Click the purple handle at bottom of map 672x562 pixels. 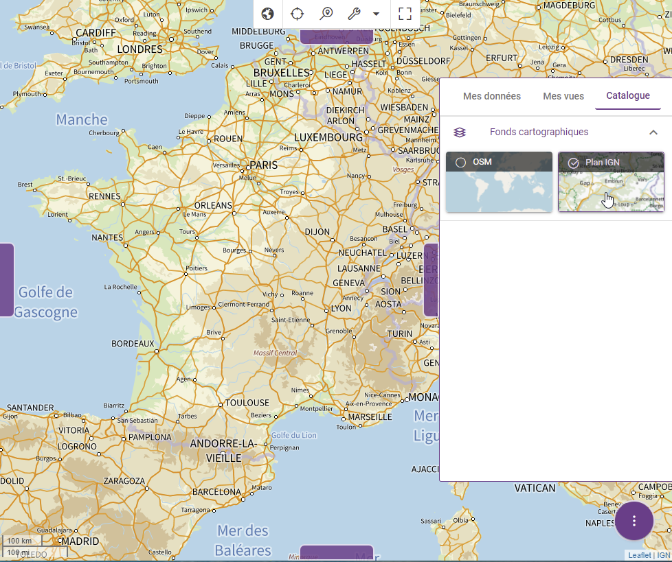[x=337, y=553]
